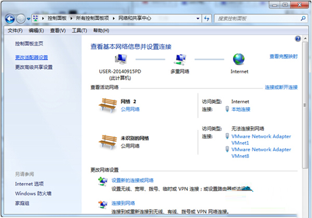
Task: Click the back navigation arrow
Action: pyautogui.click(x=10, y=18)
